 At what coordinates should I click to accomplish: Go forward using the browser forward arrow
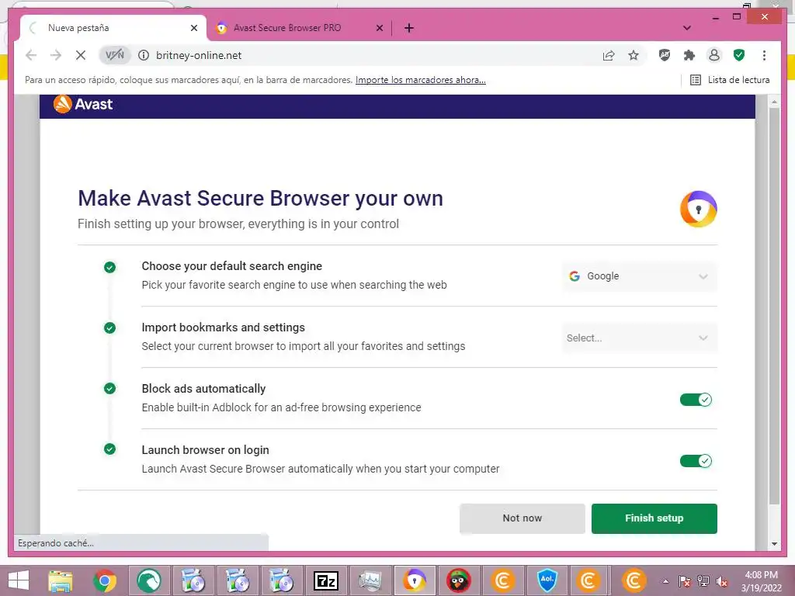pos(56,55)
